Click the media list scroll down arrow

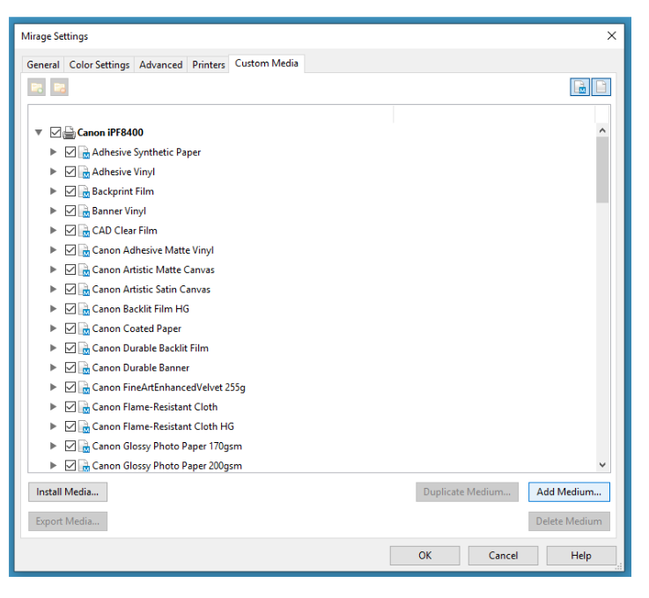[x=602, y=465]
